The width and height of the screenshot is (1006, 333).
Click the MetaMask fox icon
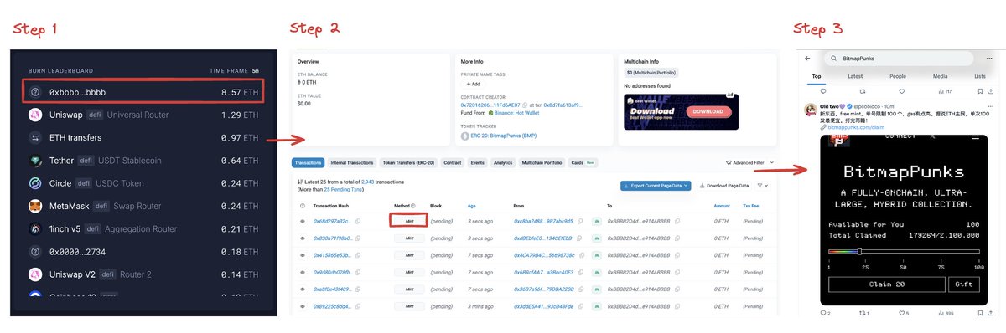tap(35, 206)
